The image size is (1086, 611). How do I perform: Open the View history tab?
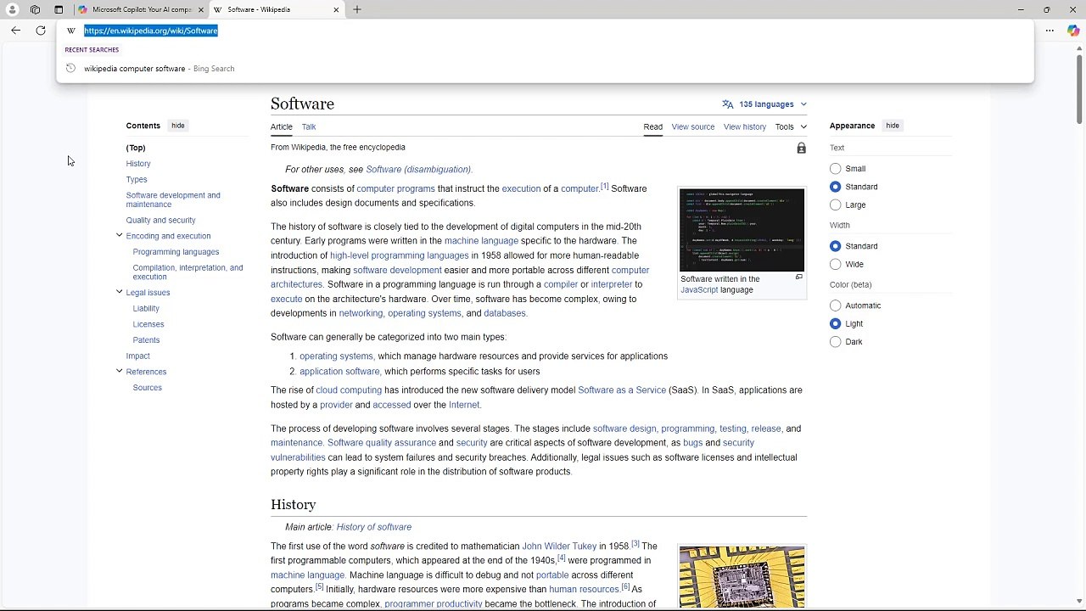[745, 127]
